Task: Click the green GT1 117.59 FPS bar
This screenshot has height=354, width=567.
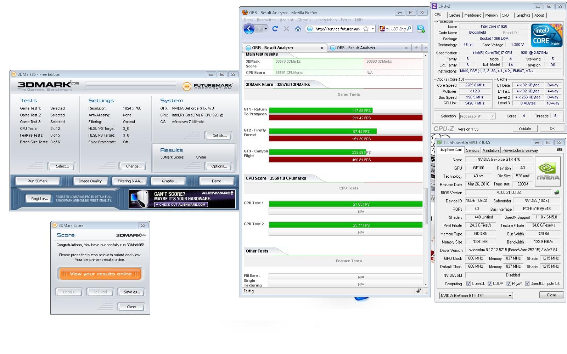Action: [321, 110]
